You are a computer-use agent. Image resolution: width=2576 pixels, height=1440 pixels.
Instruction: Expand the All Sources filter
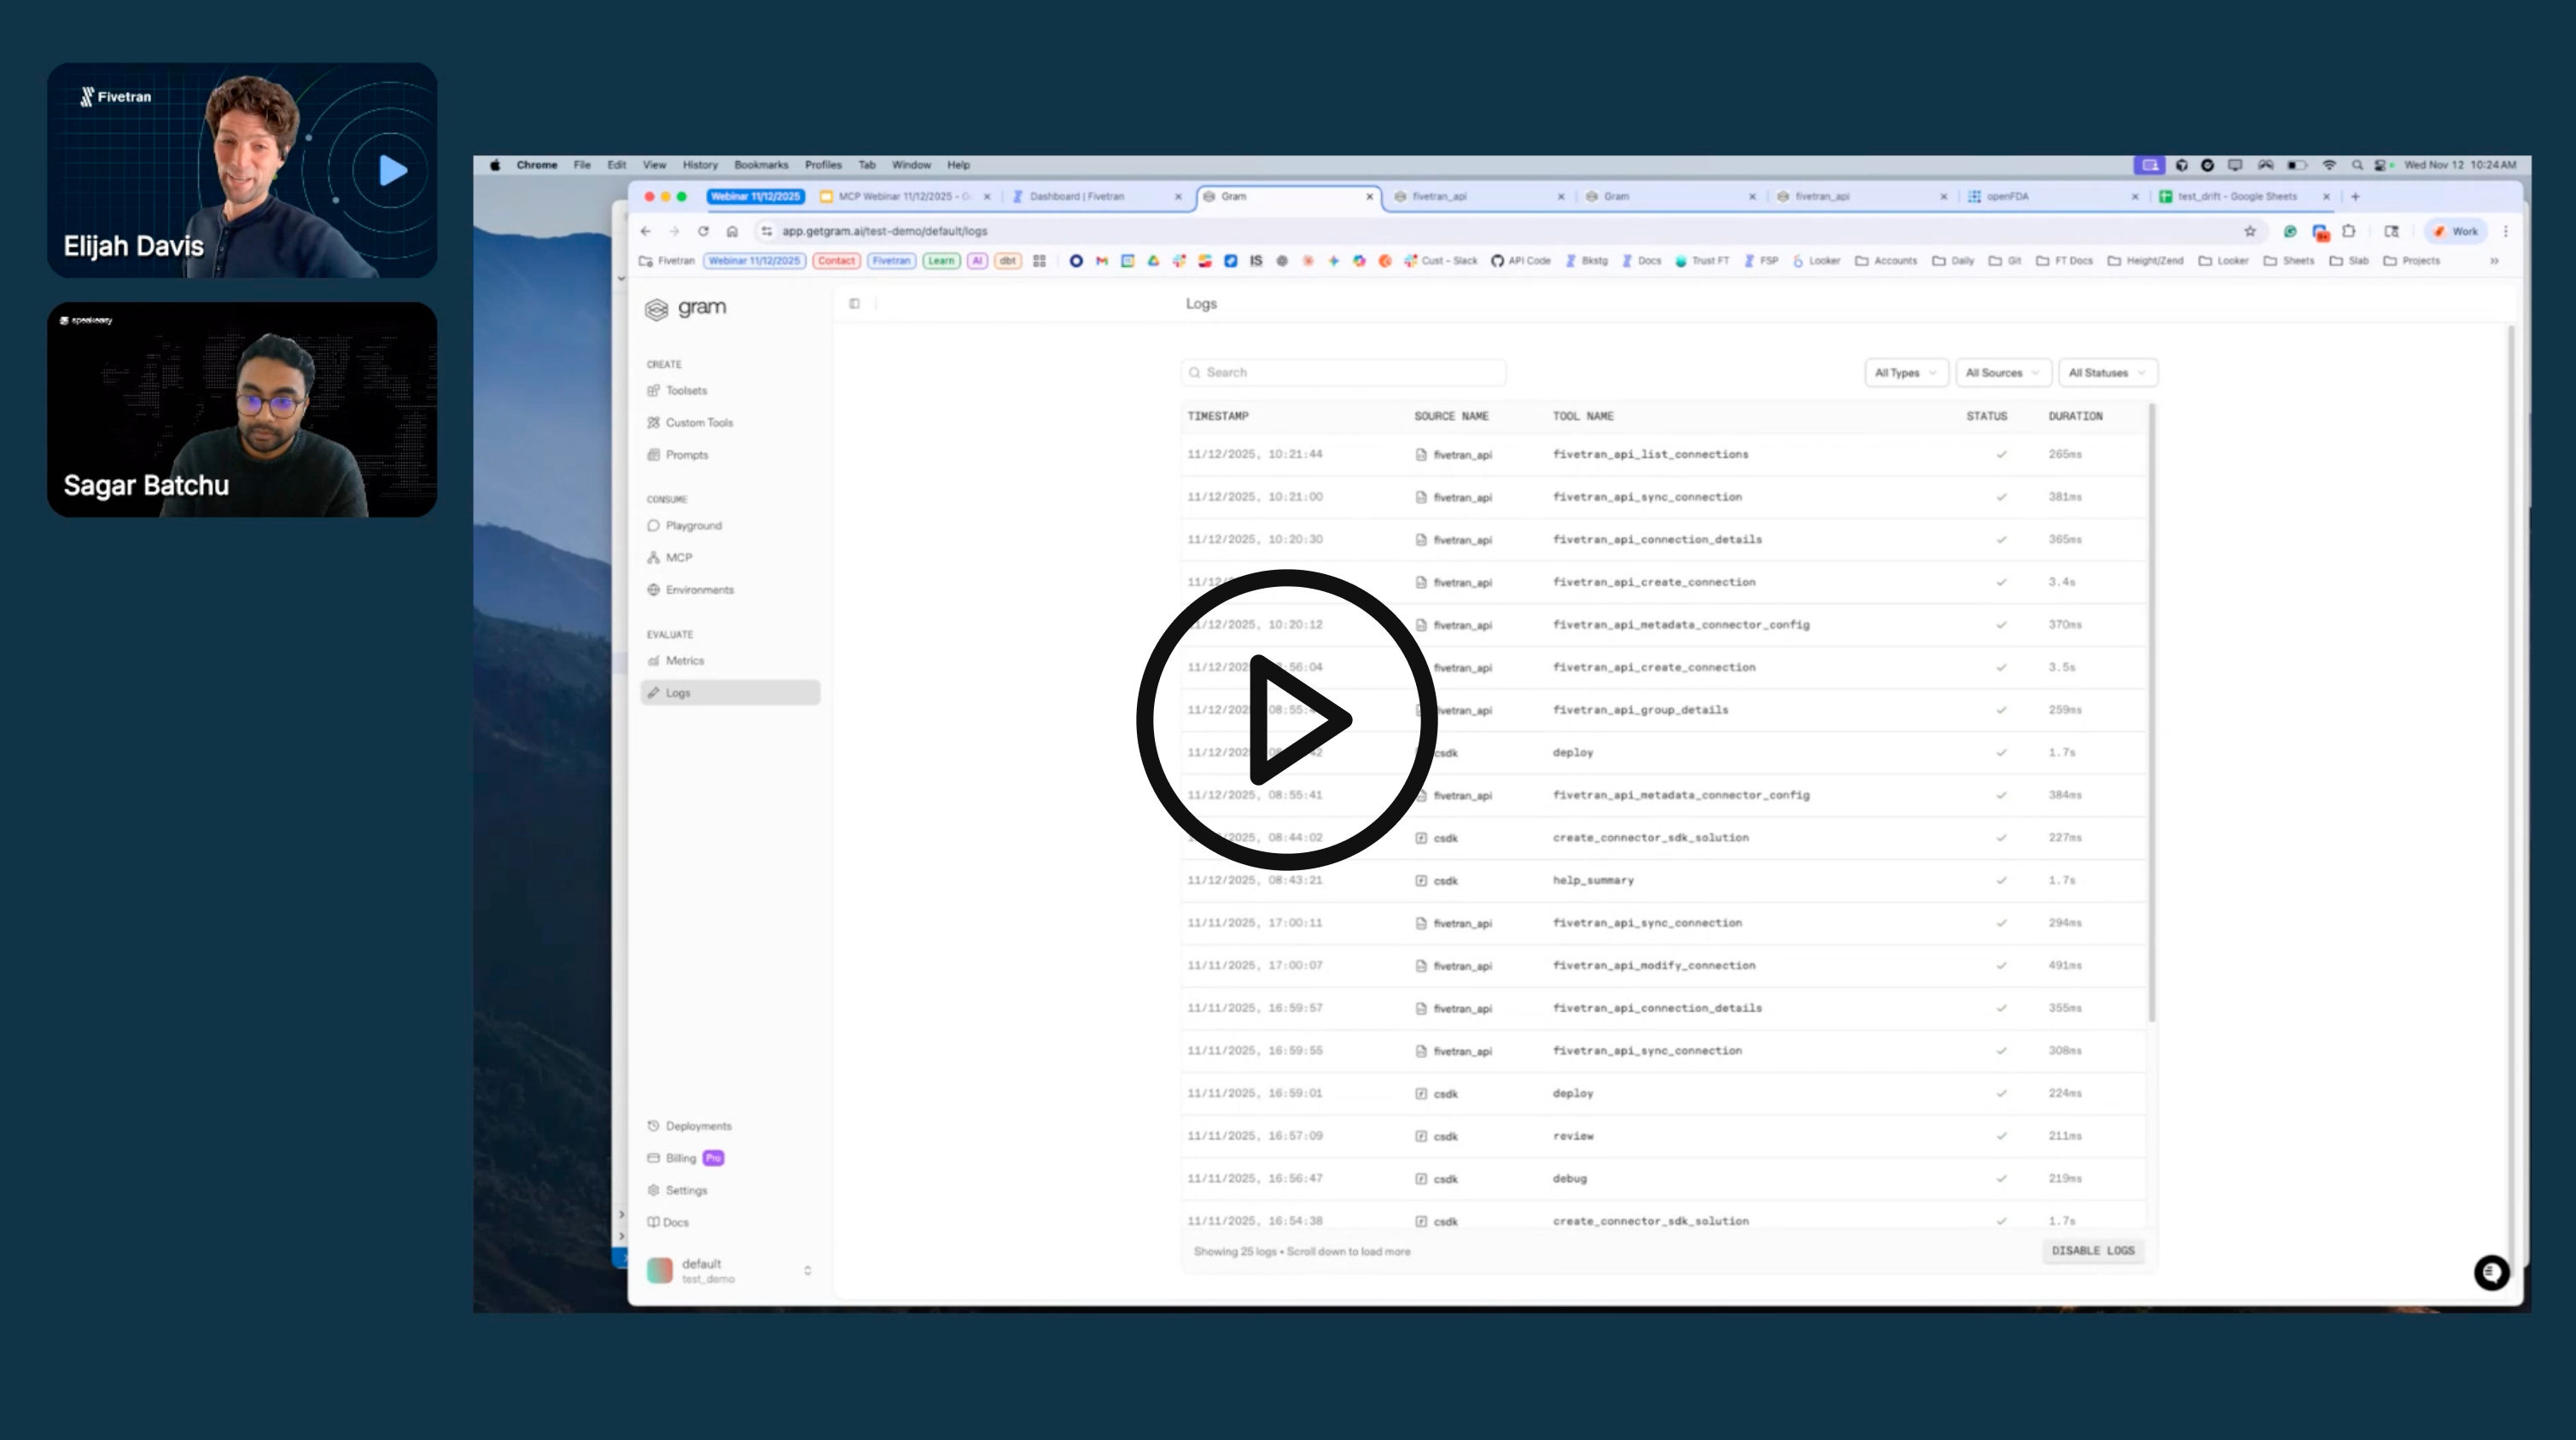pyautogui.click(x=2003, y=372)
